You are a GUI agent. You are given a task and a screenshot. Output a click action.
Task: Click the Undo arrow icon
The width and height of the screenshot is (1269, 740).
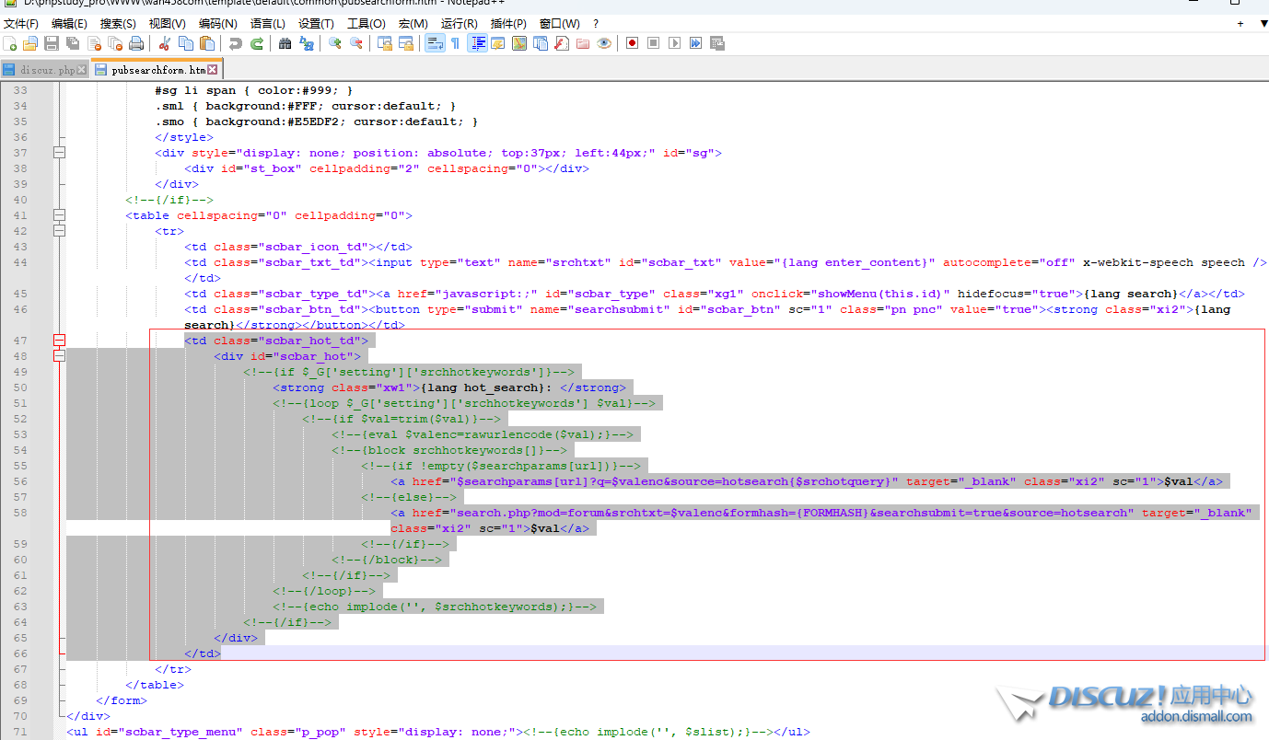point(236,43)
